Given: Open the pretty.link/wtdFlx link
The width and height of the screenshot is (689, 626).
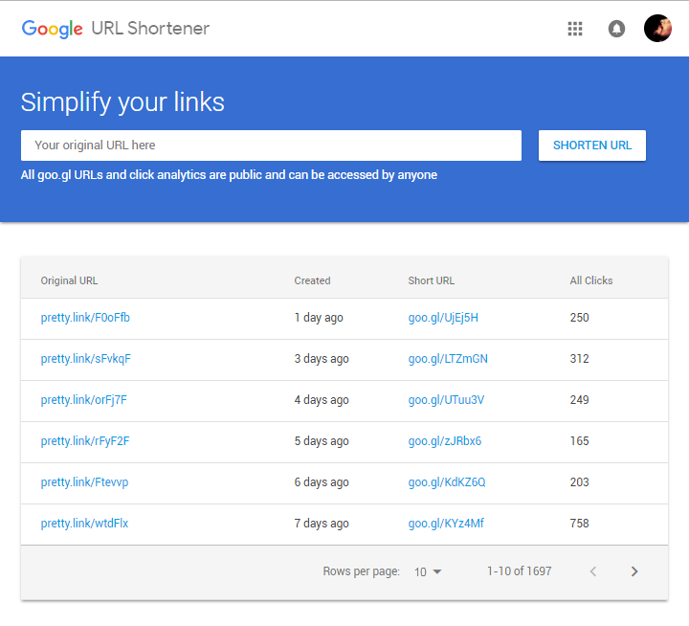Looking at the screenshot, I should point(84,524).
